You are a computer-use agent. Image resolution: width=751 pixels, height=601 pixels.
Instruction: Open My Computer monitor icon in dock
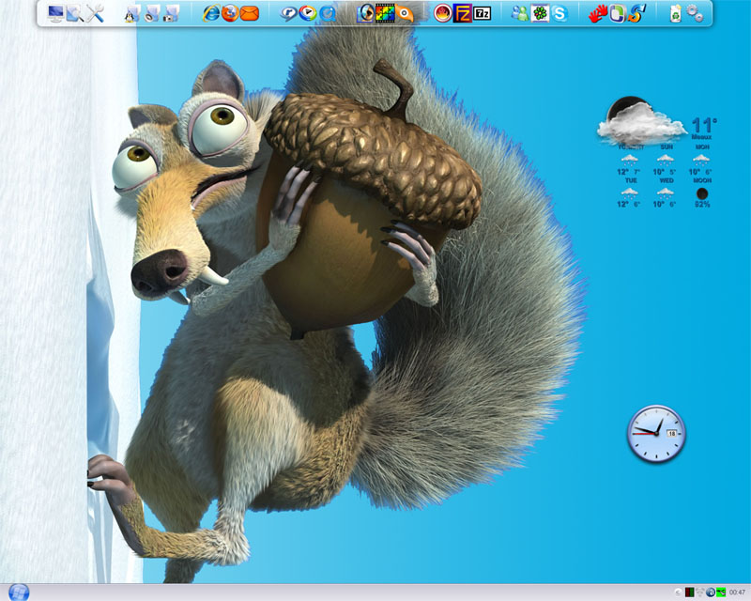coord(55,13)
